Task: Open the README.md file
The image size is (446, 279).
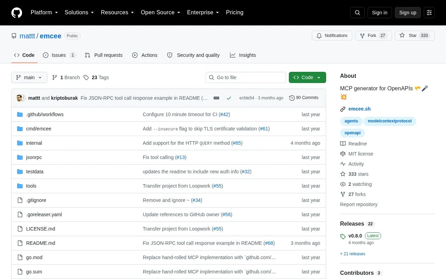Action: 40,243
